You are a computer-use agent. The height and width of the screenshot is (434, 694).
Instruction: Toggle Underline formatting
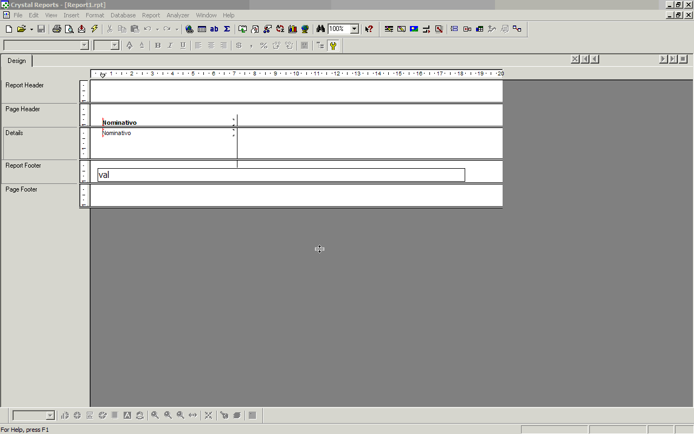[x=183, y=46]
